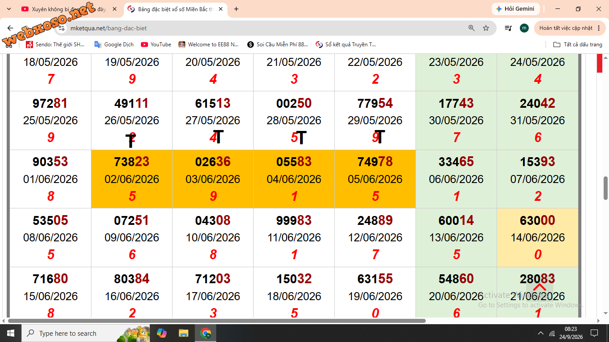
Task: Click the date 11/06/2026
Action: [294, 238]
